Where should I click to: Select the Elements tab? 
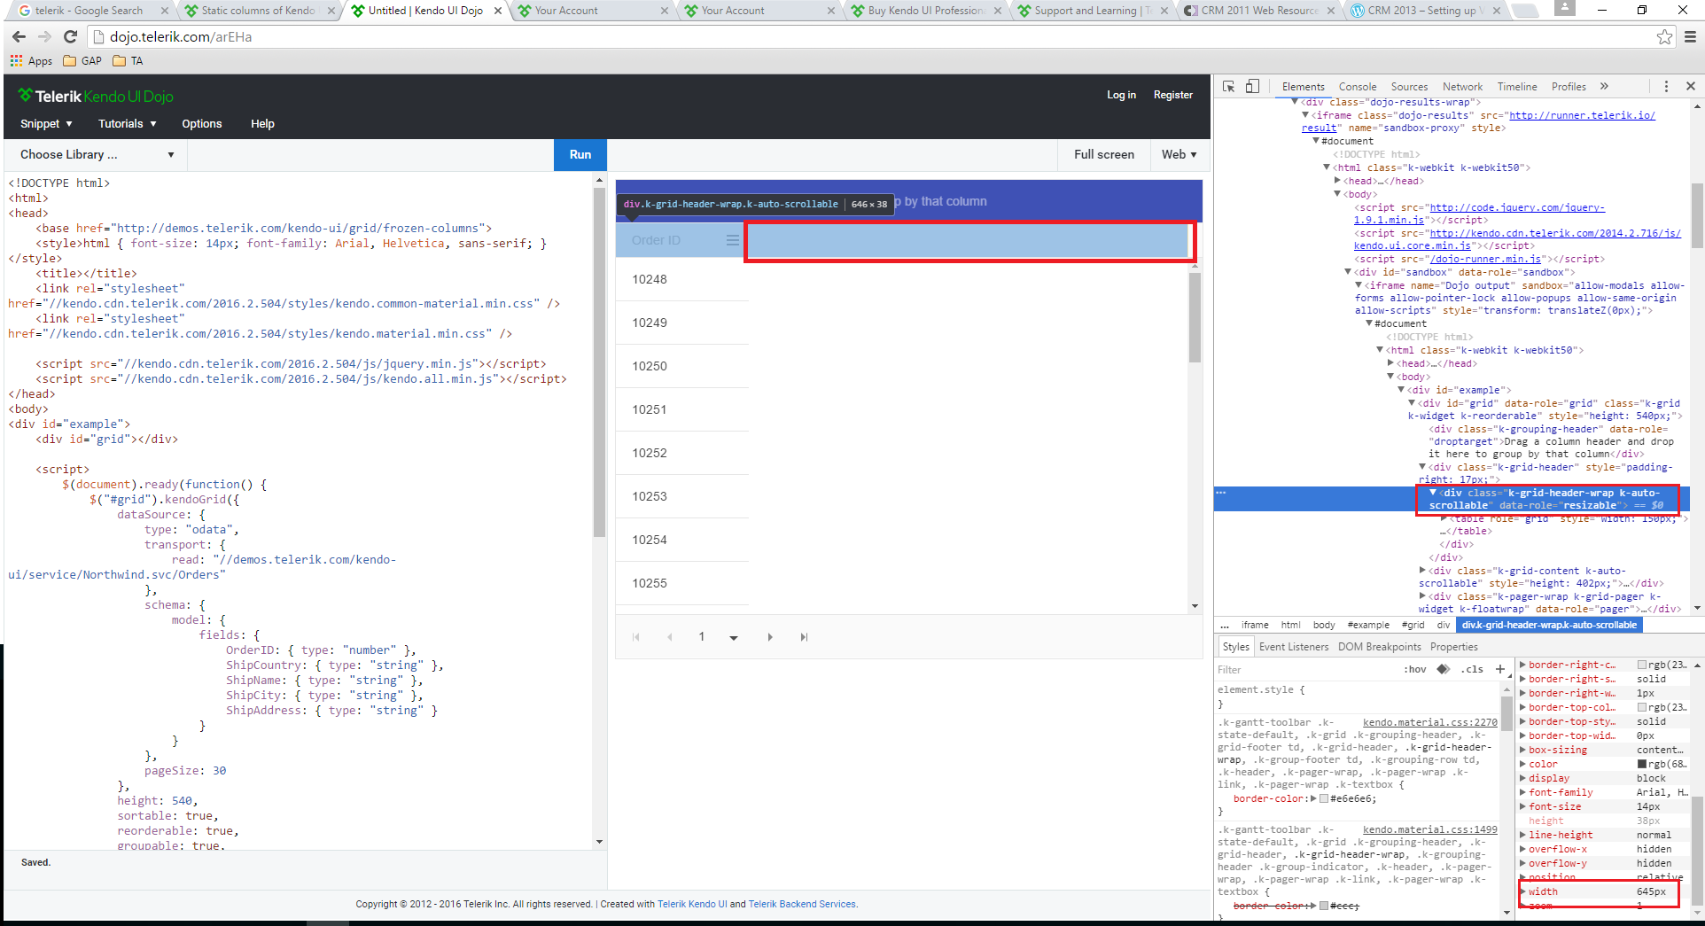[x=1303, y=87]
